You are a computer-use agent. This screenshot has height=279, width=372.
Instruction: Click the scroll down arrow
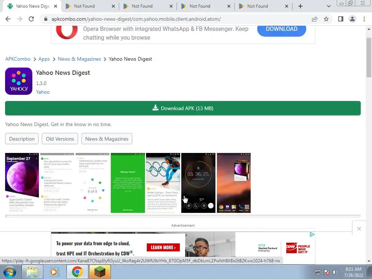tap(369, 261)
